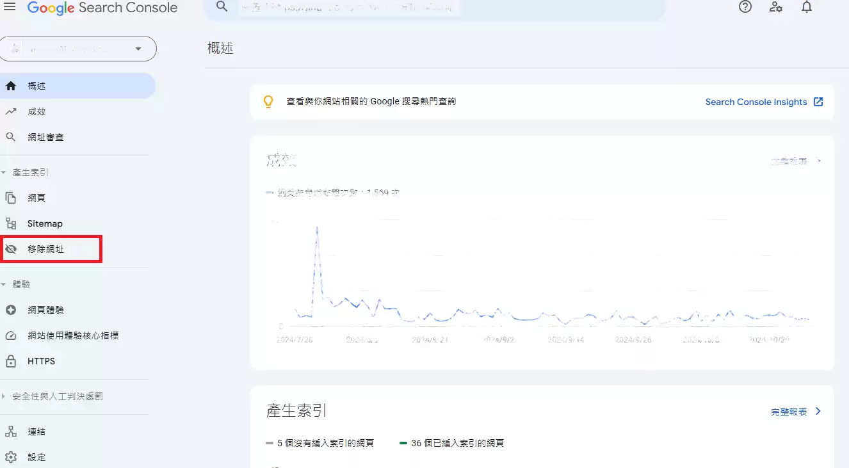This screenshot has height=468, width=849.
Task: Open the notifications bell
Action: tap(807, 7)
